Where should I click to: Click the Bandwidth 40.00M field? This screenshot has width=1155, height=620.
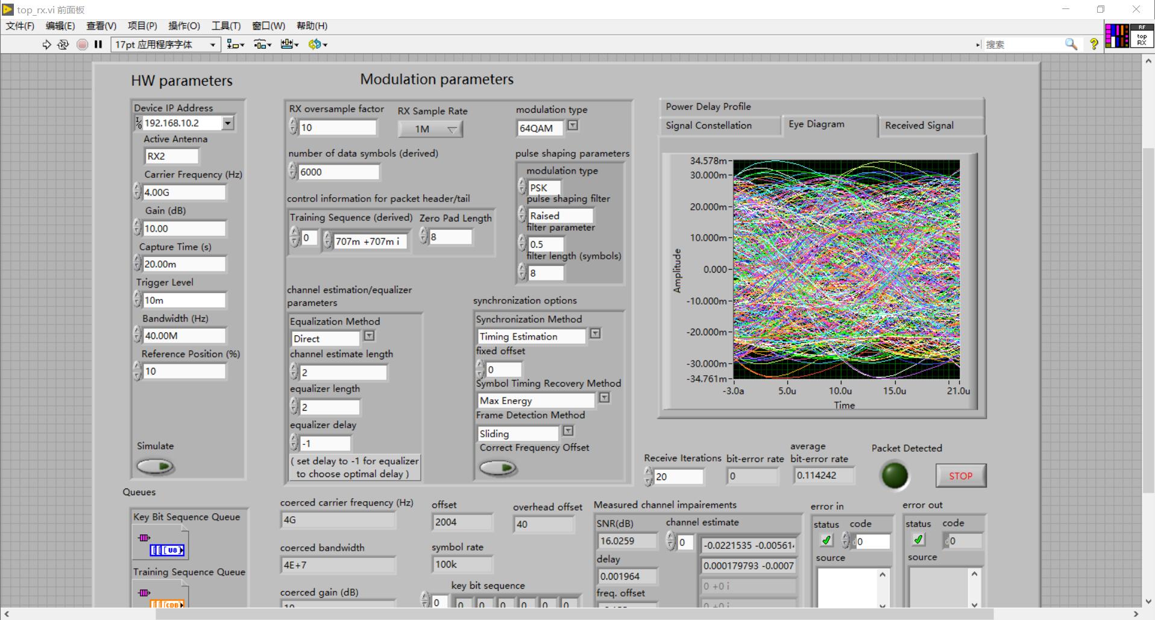[184, 336]
